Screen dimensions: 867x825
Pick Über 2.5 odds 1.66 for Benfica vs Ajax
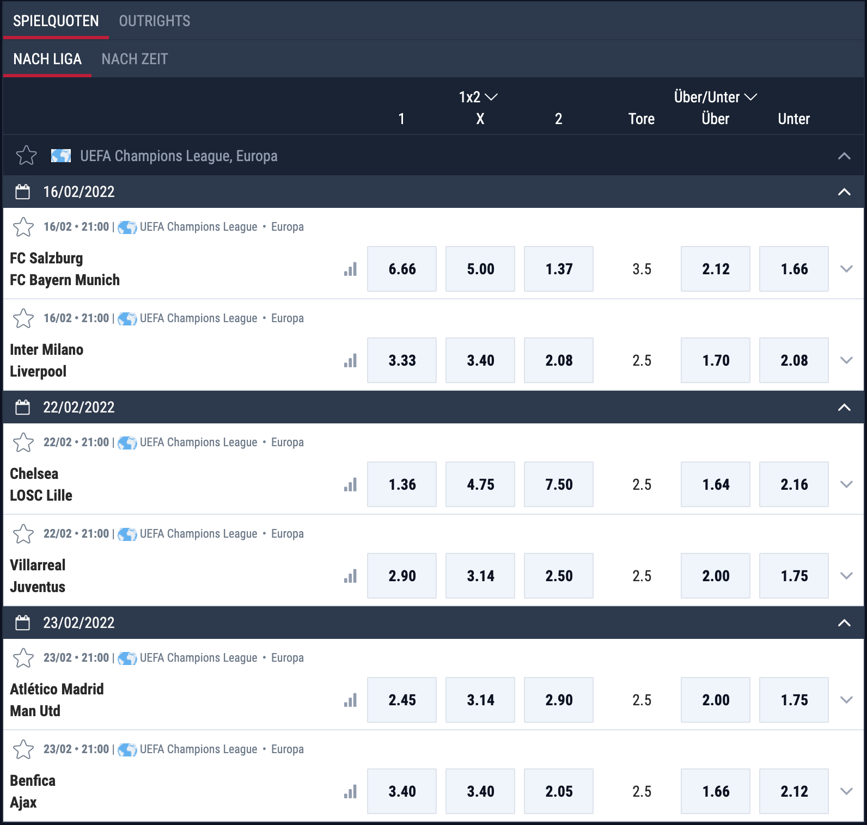click(x=716, y=791)
